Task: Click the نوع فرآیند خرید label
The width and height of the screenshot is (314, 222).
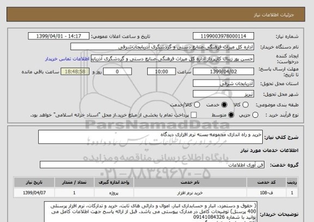Action: point(282,115)
